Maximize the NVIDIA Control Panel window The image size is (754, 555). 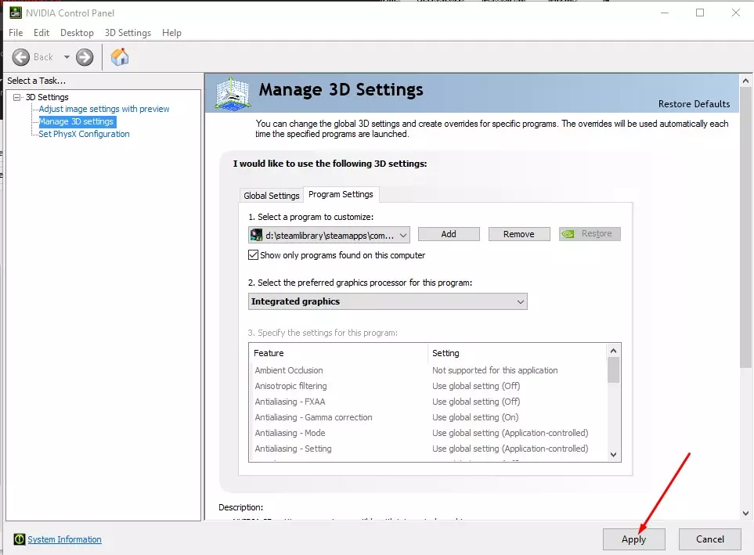click(700, 13)
